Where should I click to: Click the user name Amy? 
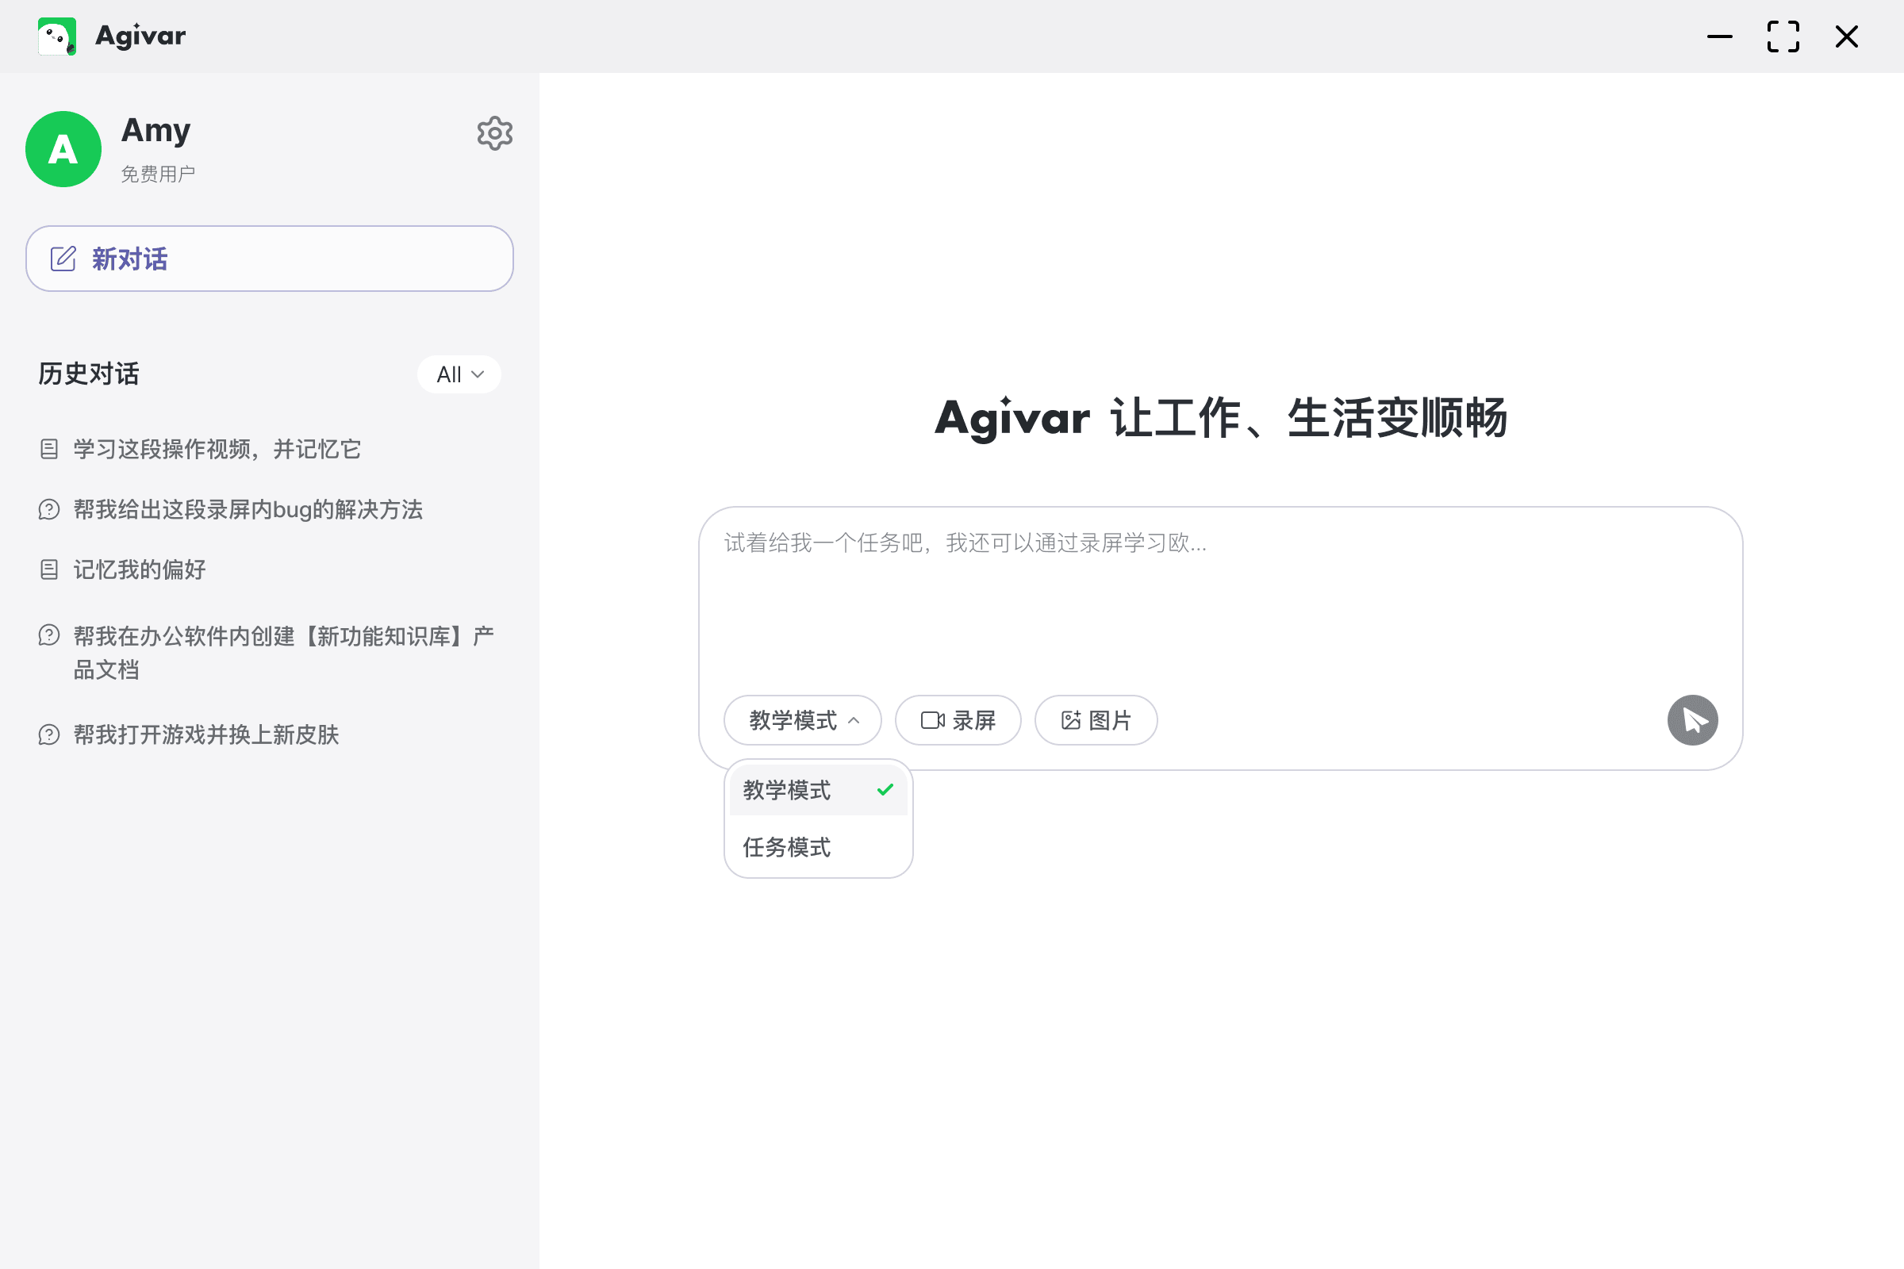point(156,130)
